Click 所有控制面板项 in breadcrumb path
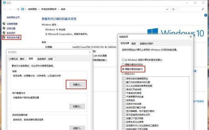Screen dimensions: 209x130 (x=49, y=9)
